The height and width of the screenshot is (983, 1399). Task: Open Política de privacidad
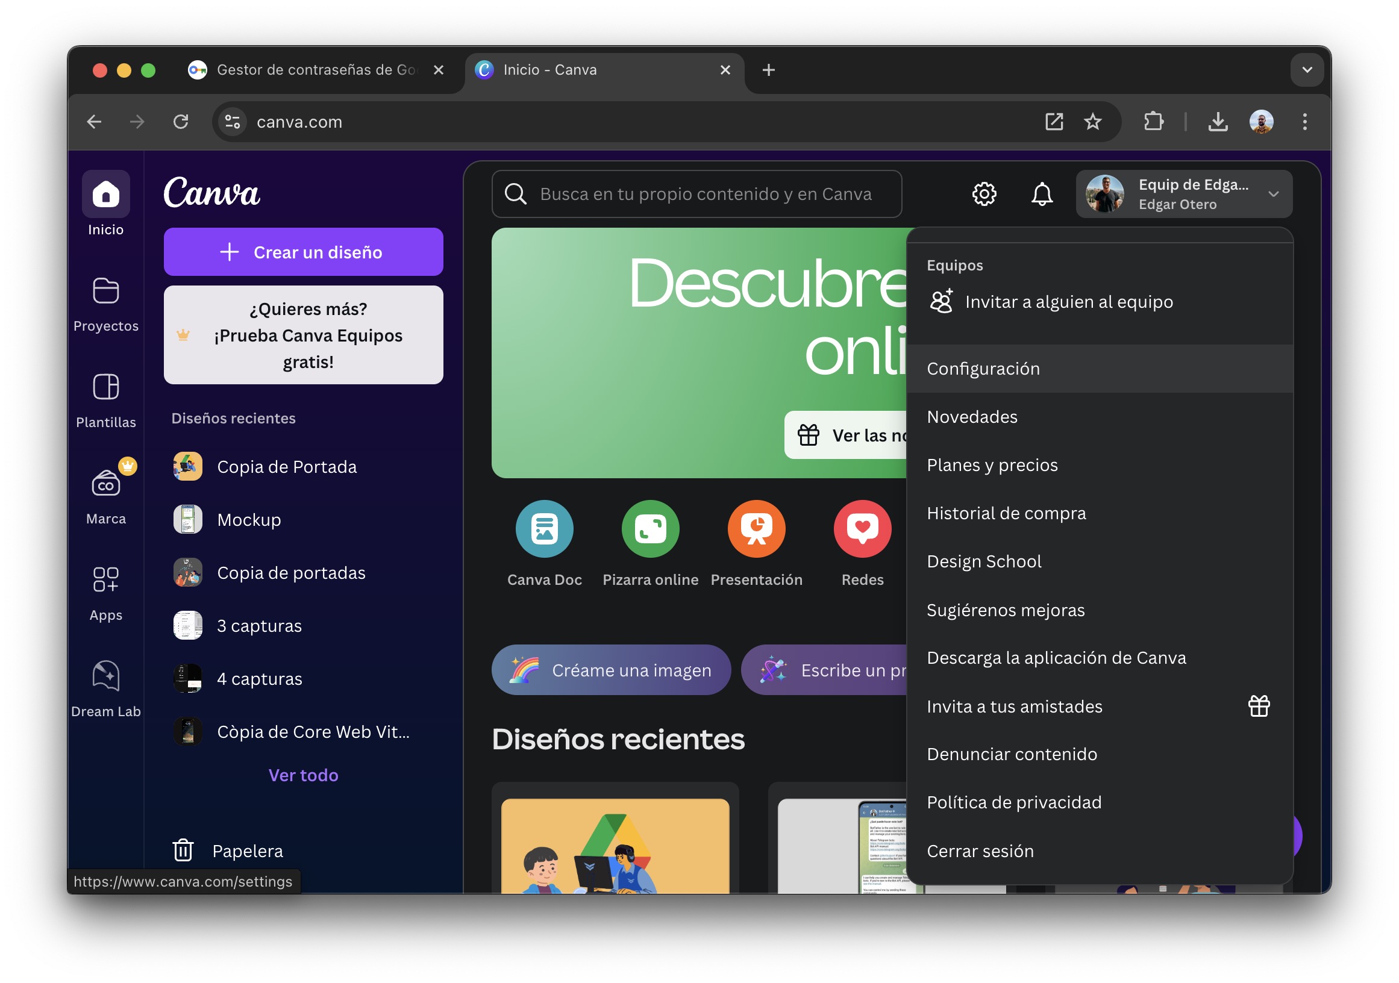(1100, 803)
